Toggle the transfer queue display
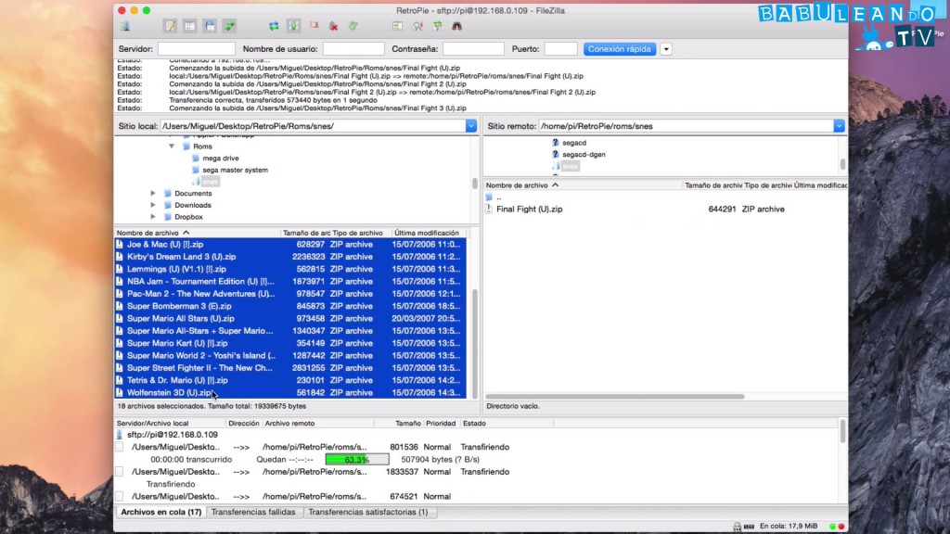Viewport: 950px width, 534px height. point(229,26)
